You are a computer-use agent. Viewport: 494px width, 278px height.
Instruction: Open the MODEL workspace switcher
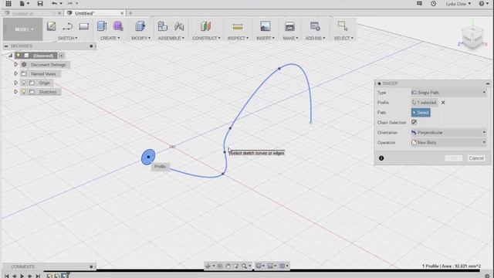[22, 29]
